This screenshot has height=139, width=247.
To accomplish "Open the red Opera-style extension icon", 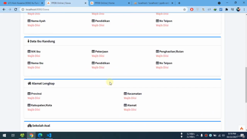I will 192,9.
